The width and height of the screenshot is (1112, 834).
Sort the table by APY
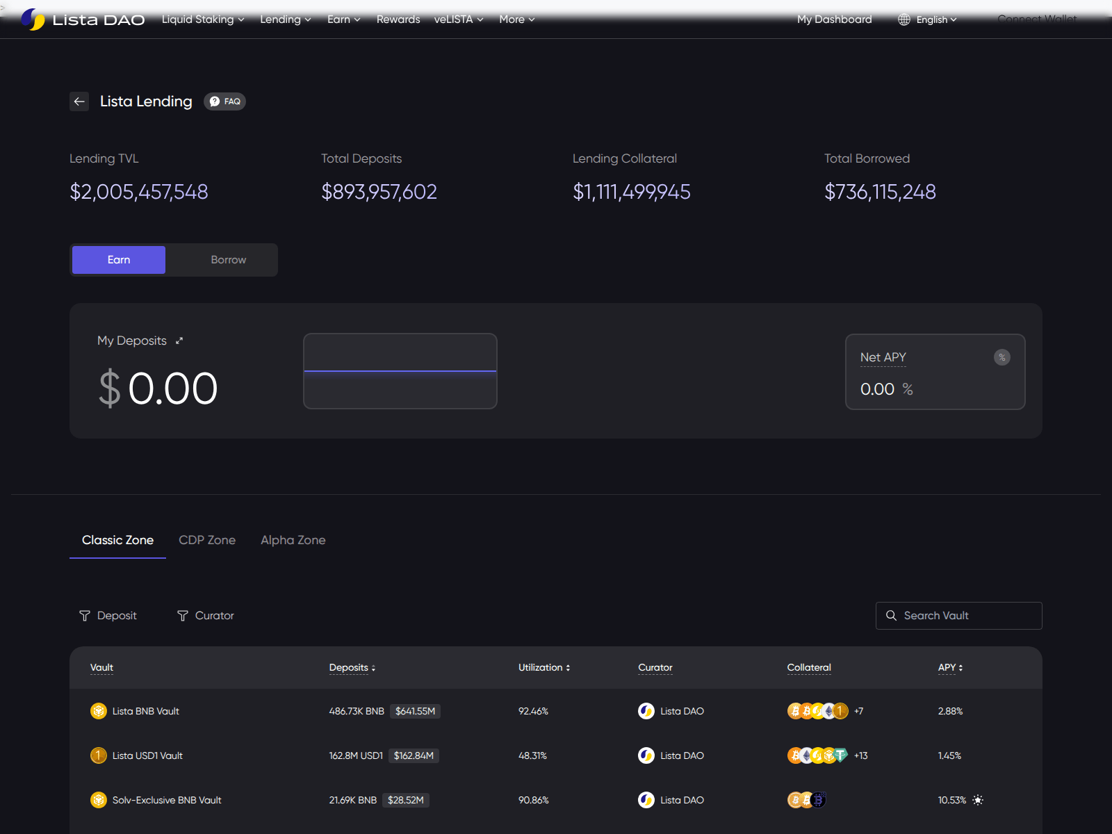click(x=950, y=668)
